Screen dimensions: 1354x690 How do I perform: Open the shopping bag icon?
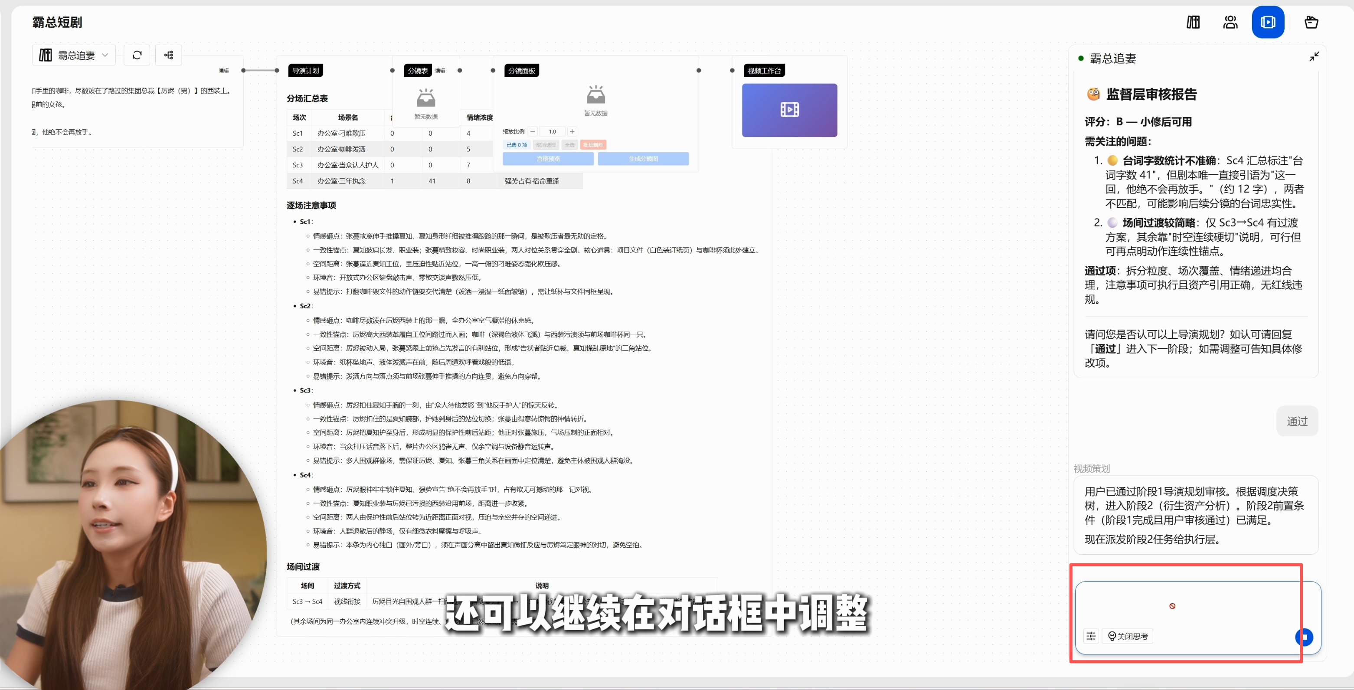tap(1311, 22)
